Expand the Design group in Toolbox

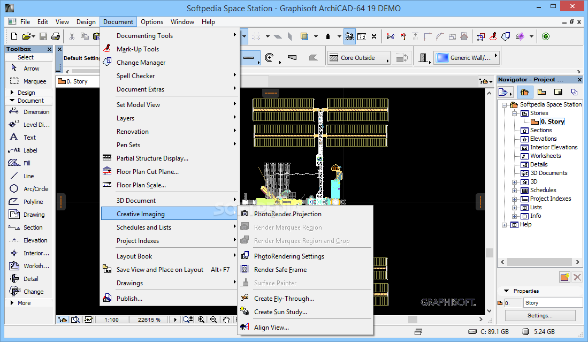(12, 92)
